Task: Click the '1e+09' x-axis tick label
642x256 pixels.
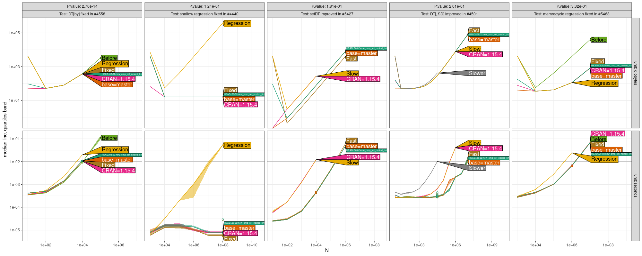Action: tap(492, 245)
